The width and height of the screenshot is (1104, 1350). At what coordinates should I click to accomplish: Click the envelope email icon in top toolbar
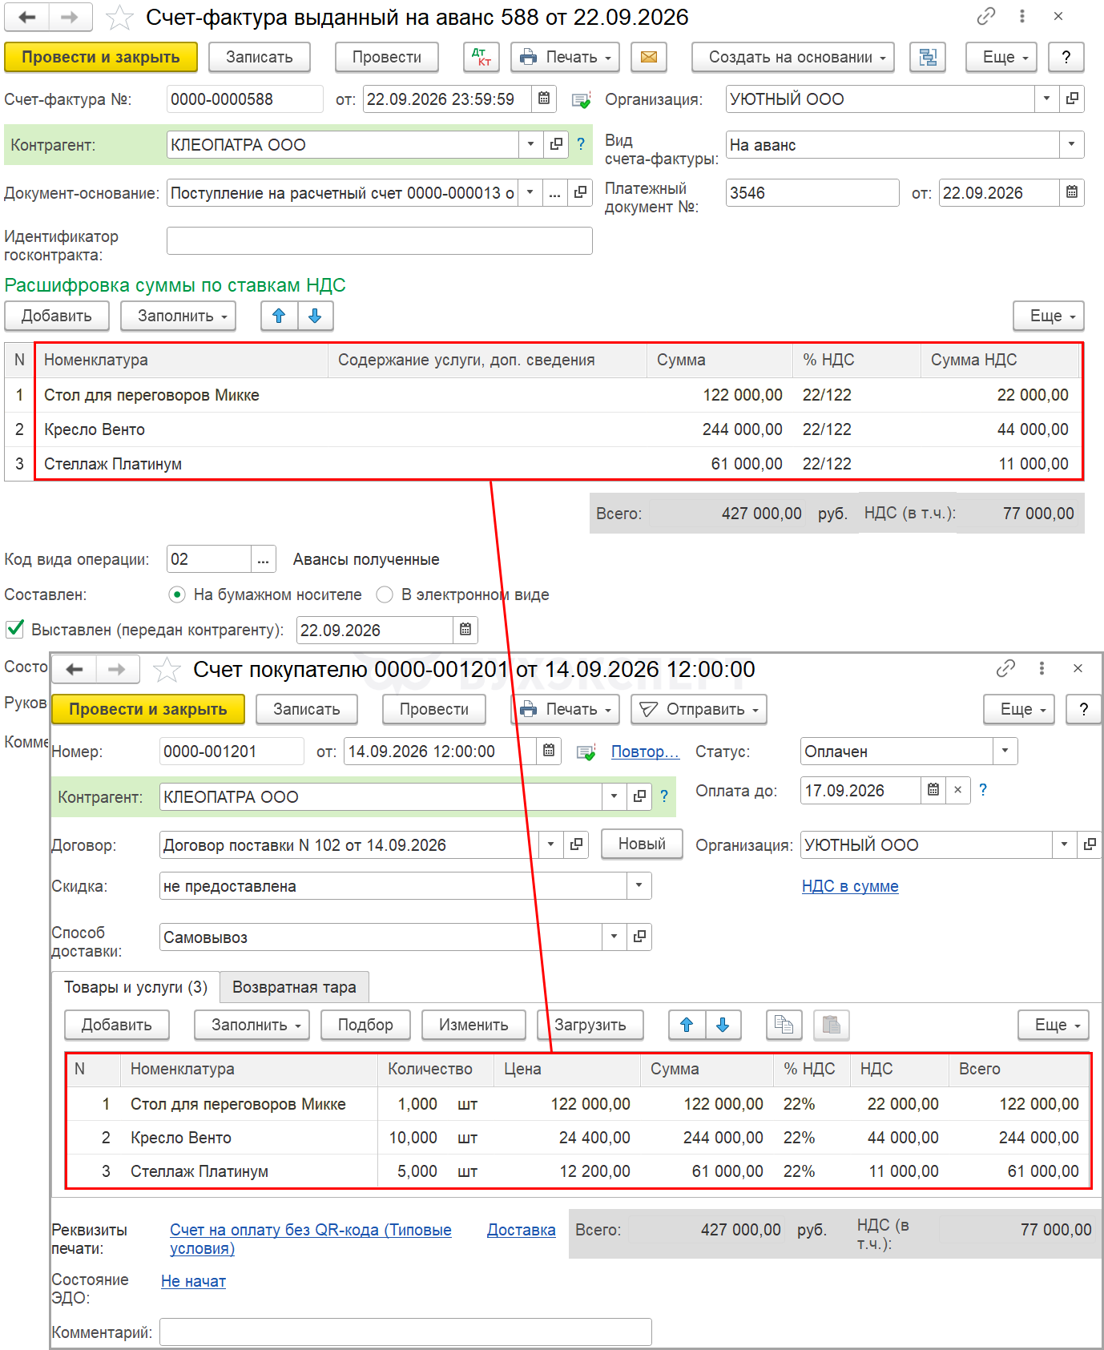(649, 57)
